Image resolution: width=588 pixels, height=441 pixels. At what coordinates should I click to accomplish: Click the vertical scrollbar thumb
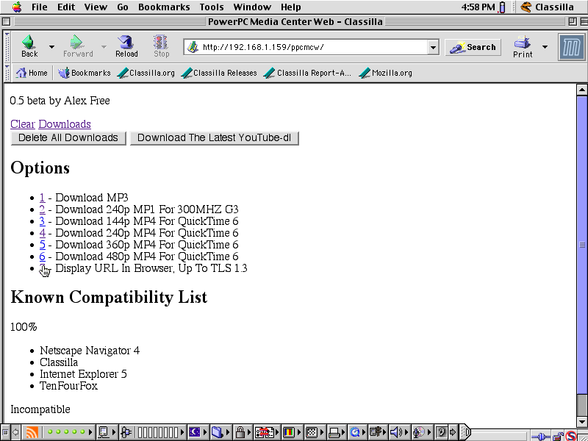click(x=581, y=245)
